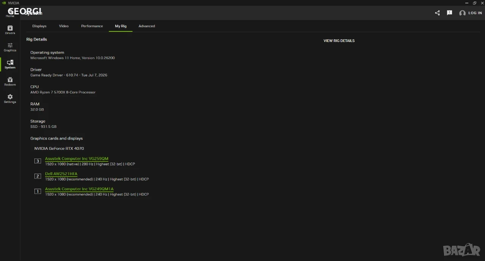The width and height of the screenshot is (485, 261).
Task: Click the user avatar icon
Action: [462, 13]
